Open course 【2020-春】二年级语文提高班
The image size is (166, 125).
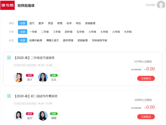[x=34, y=58]
